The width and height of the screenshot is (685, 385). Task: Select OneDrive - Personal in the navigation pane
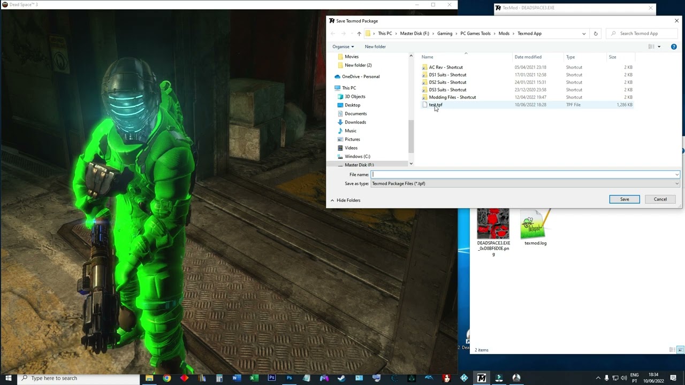point(360,76)
